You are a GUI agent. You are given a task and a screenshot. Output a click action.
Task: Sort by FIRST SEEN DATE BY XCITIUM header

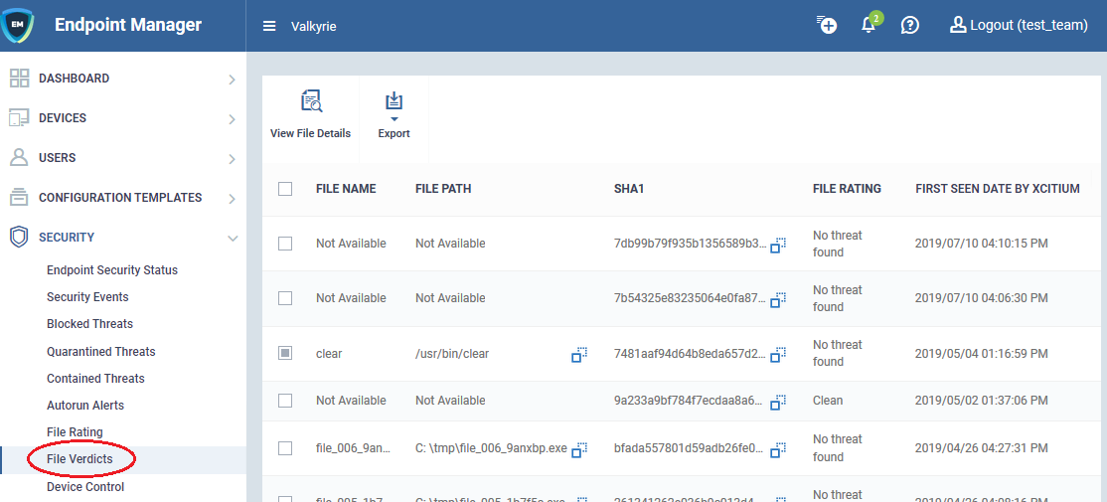[x=998, y=189]
